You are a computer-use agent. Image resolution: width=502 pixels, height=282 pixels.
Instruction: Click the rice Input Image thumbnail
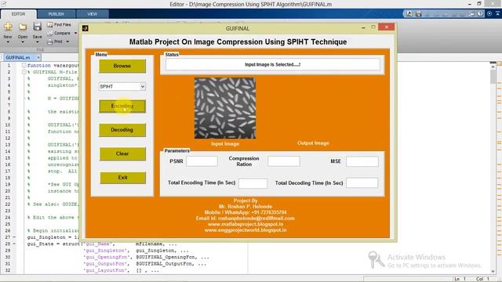click(x=225, y=108)
